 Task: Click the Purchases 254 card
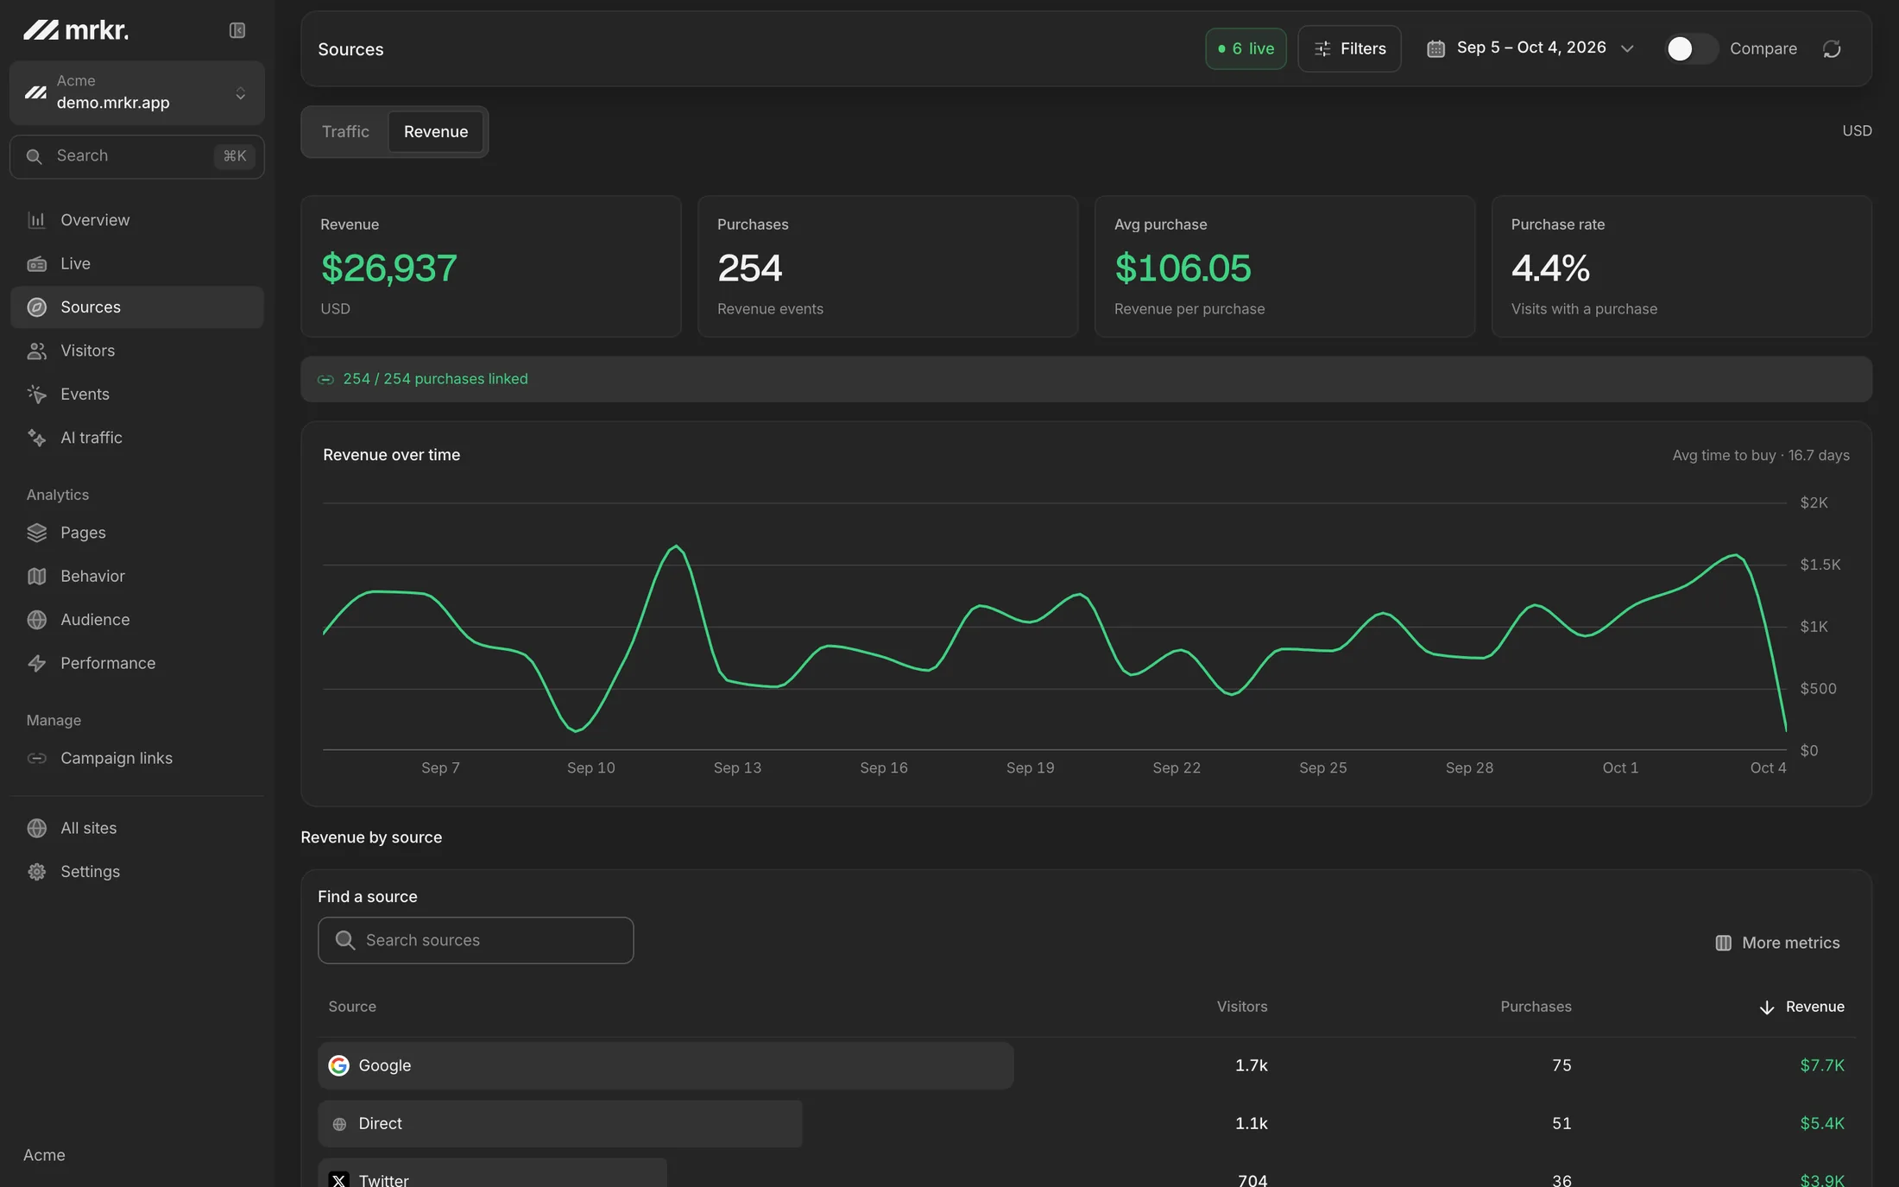click(887, 266)
